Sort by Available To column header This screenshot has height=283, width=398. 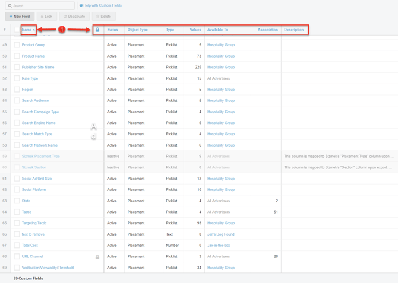click(217, 30)
